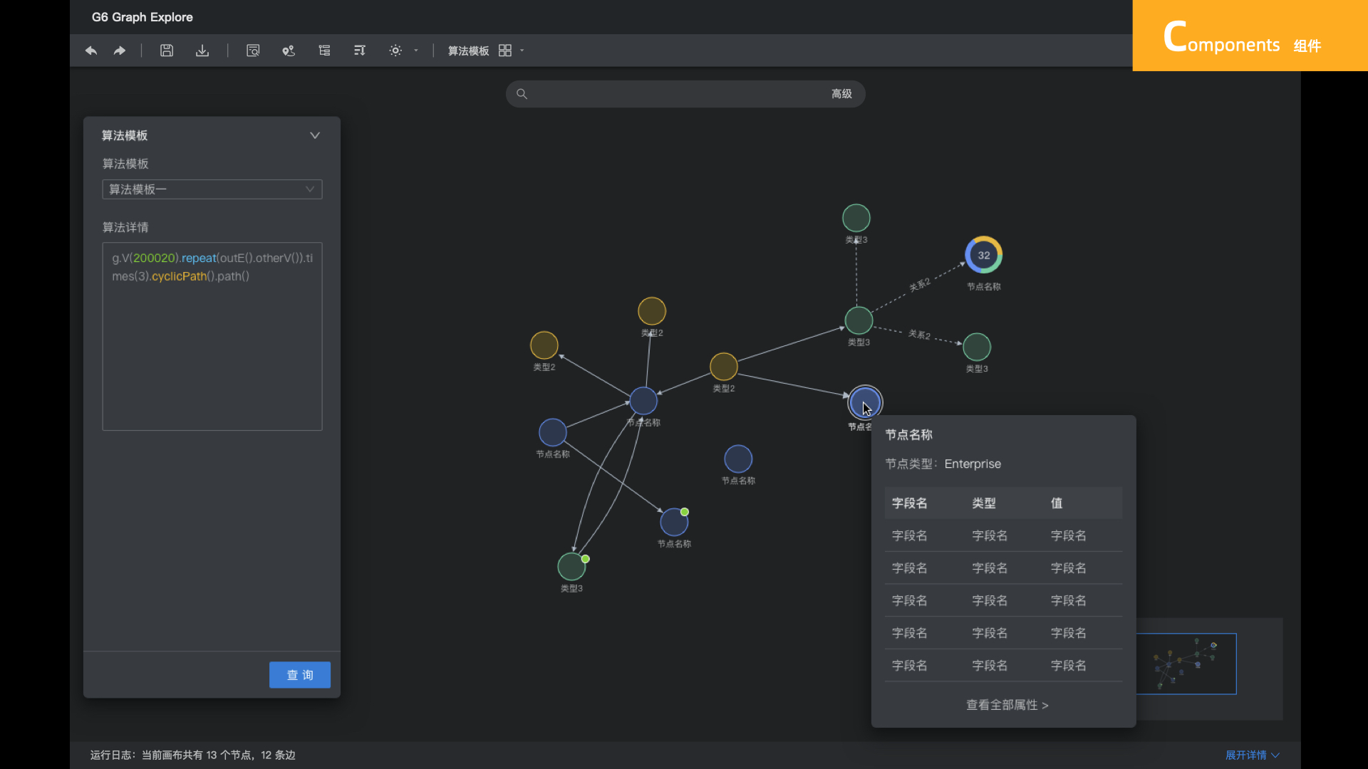Viewport: 1368px width, 769px height.
Task: Click the save floppy disk icon
Action: [x=167, y=51]
